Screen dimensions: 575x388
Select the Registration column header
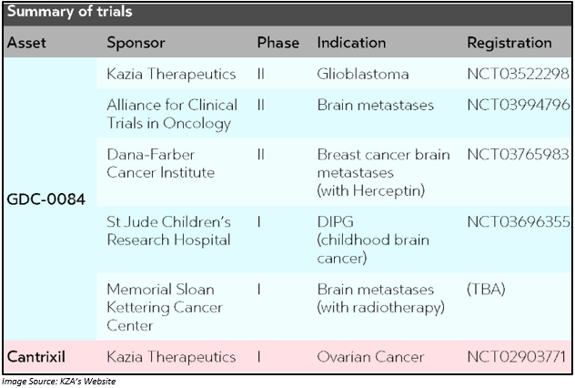(509, 43)
